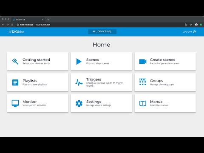Open the Manual title text
The image size is (204, 153).
point(157,102)
